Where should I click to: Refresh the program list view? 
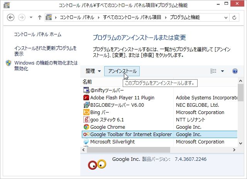234,17
